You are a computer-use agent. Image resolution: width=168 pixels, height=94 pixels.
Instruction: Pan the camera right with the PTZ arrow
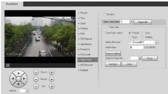tap(24, 79)
